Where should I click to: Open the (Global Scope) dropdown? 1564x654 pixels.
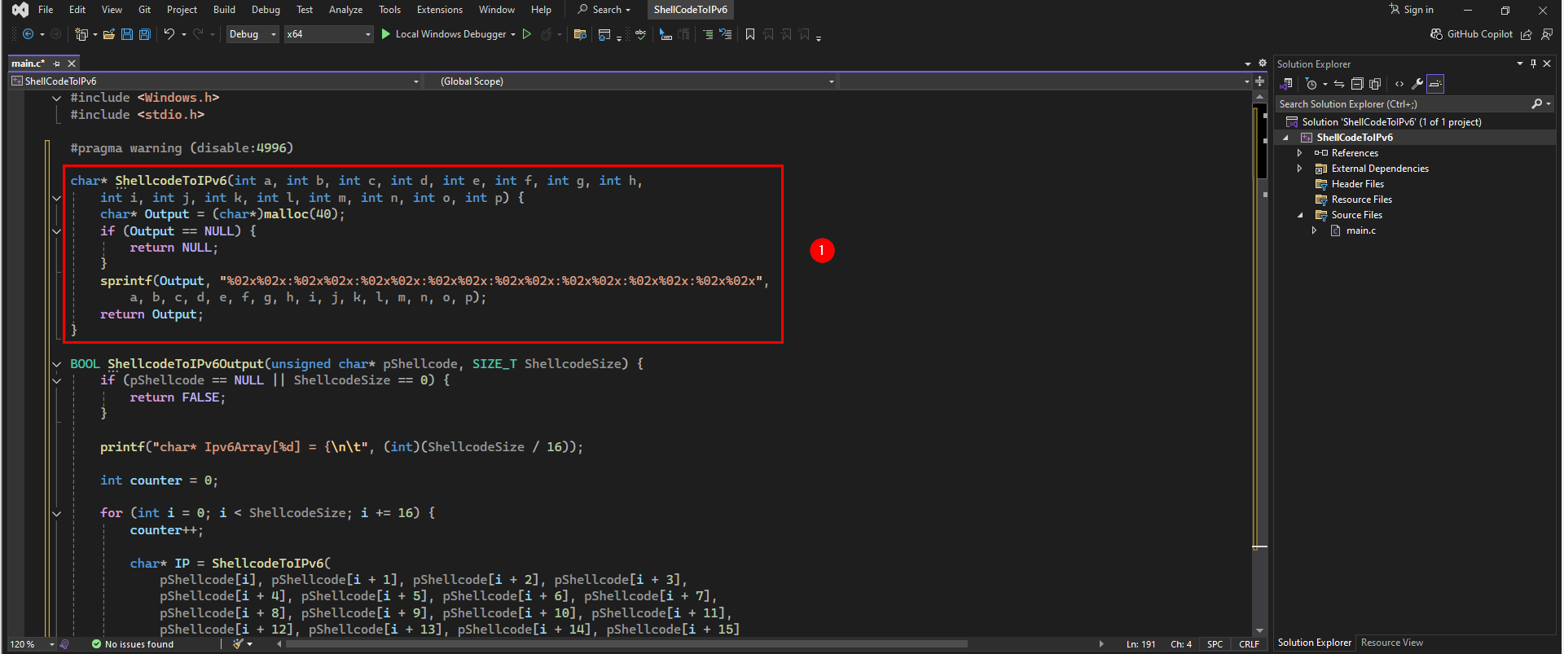[x=636, y=81]
